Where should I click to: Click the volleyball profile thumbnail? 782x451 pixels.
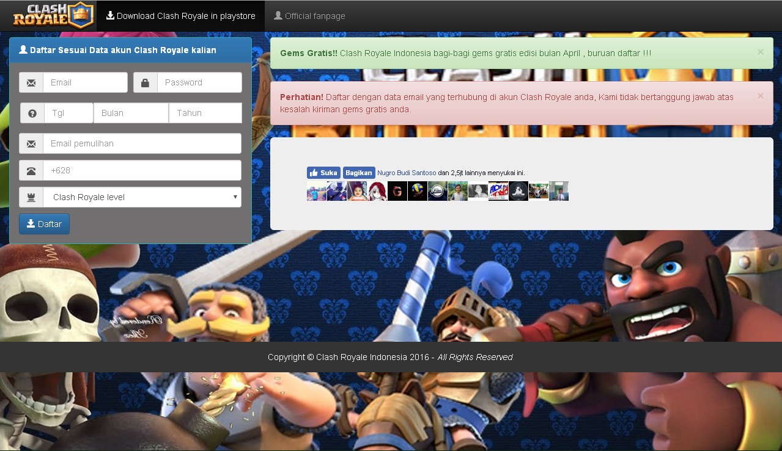(418, 191)
